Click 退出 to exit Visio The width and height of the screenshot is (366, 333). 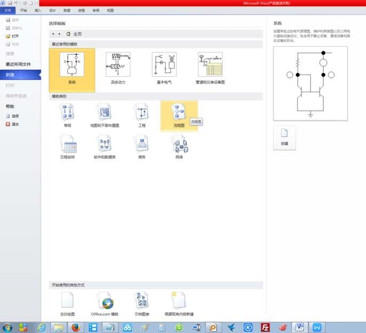pos(13,124)
